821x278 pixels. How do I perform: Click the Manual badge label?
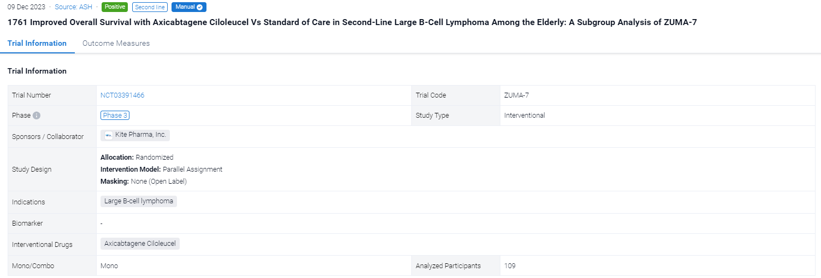click(x=185, y=7)
